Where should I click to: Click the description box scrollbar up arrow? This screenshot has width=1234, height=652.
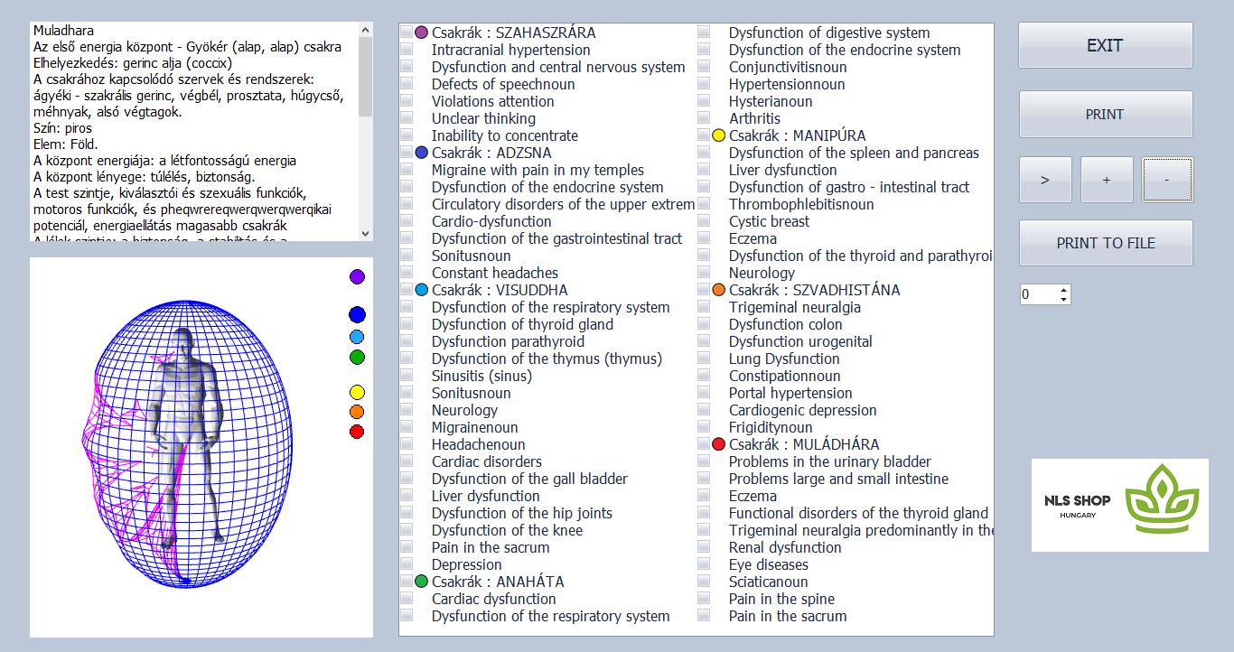pos(365,30)
